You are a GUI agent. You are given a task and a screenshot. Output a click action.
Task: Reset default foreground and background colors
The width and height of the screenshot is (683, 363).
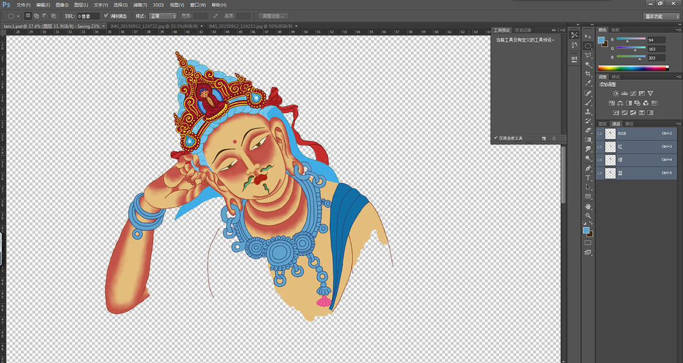coord(586,223)
